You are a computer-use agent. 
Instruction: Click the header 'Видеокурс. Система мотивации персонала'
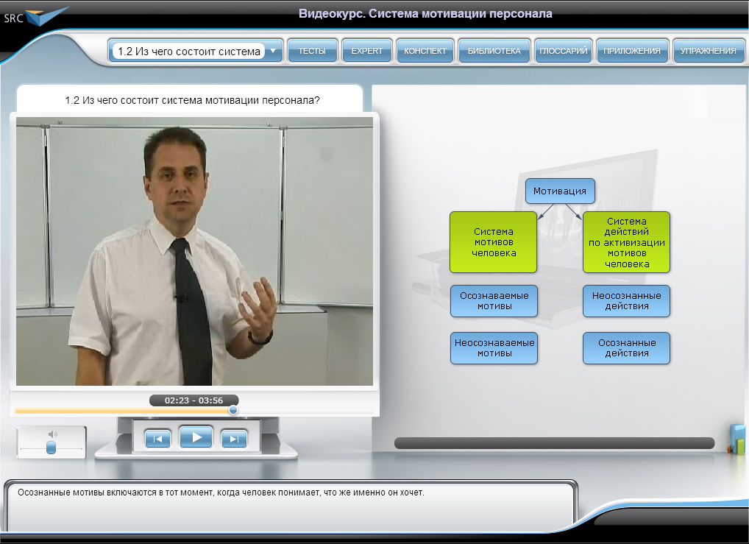pyautogui.click(x=425, y=13)
